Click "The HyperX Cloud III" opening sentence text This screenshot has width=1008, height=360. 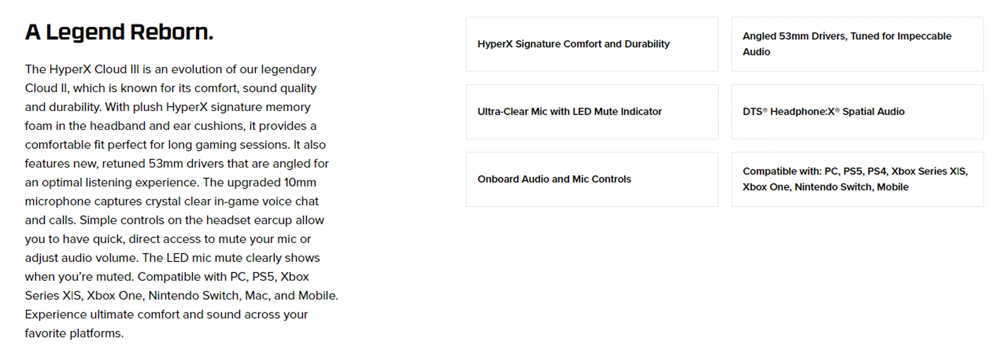(82, 69)
